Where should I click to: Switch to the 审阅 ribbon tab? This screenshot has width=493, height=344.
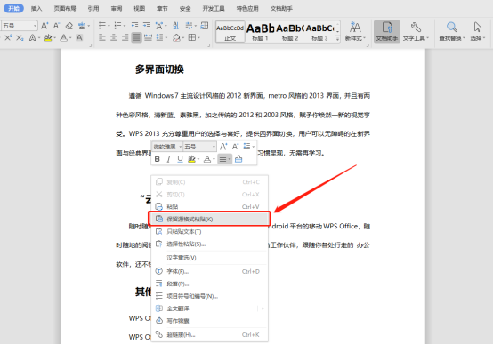point(117,9)
